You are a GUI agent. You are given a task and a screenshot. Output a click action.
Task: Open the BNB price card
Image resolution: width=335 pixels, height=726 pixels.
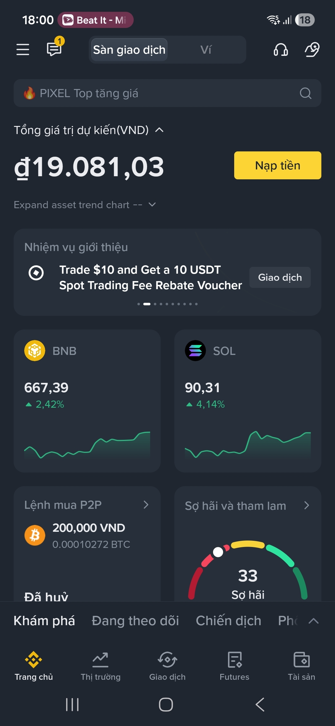pyautogui.click(x=87, y=401)
